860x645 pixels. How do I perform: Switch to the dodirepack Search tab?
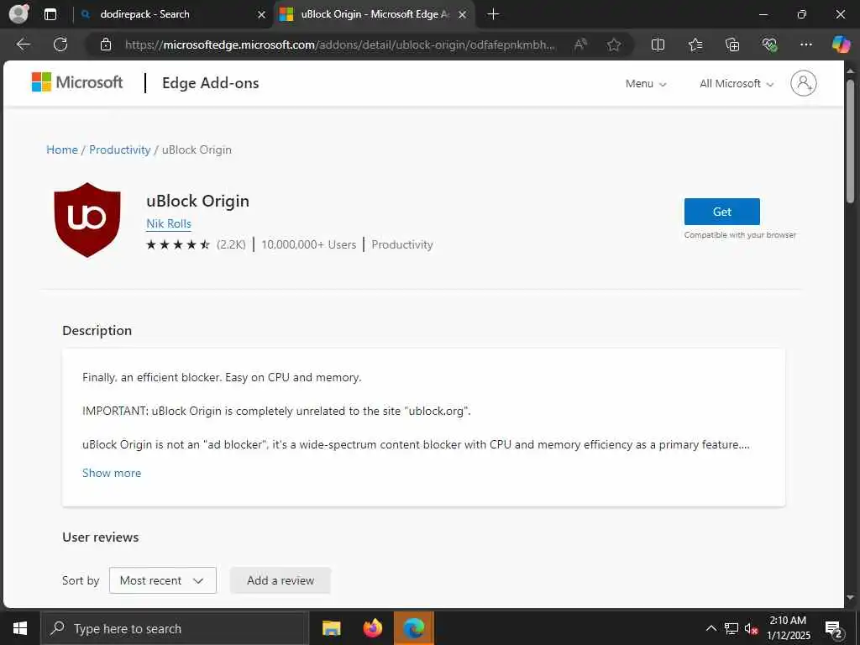(173, 15)
